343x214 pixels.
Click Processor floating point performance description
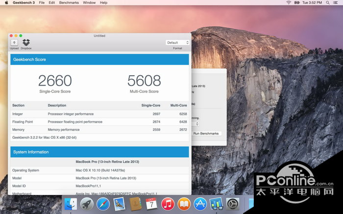click(x=75, y=122)
